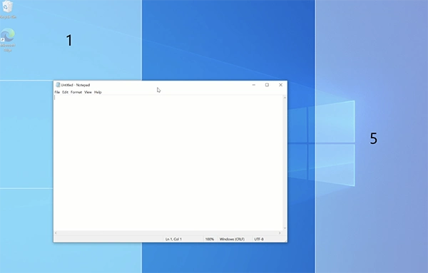Click the vertical scrollbar down arrow
Image resolution: width=428 pixels, height=273 pixels.
point(285,228)
